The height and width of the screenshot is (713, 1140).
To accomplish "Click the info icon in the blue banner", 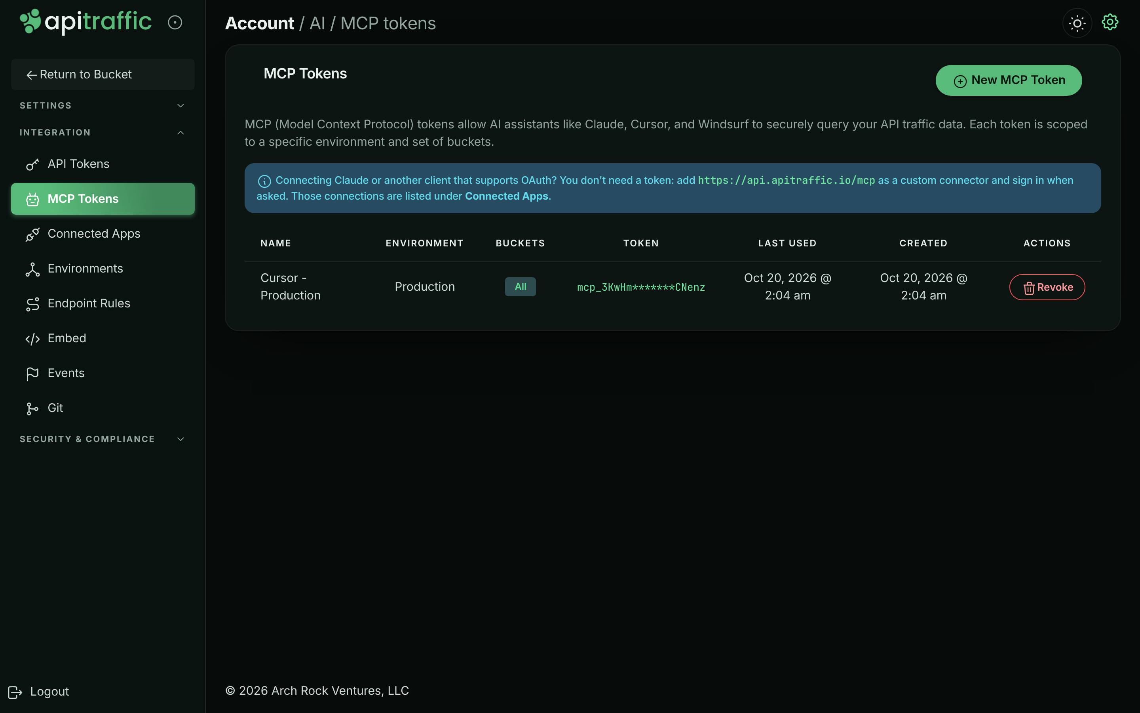I will tap(264, 181).
